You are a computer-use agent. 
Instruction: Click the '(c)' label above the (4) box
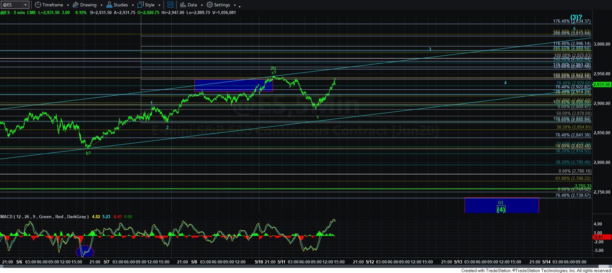501,203
